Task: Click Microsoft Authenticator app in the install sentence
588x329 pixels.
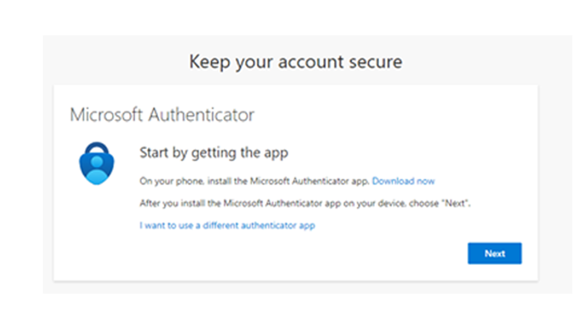Action: click(309, 181)
